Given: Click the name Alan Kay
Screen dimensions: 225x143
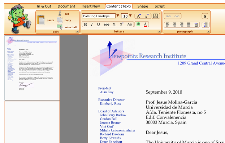Looking at the screenshot, I should [x=107, y=92].
